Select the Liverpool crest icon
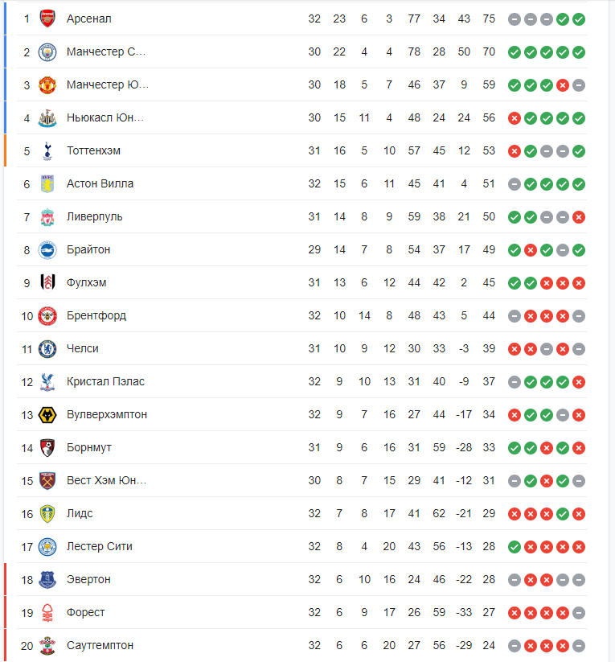615x662 pixels. [47, 217]
